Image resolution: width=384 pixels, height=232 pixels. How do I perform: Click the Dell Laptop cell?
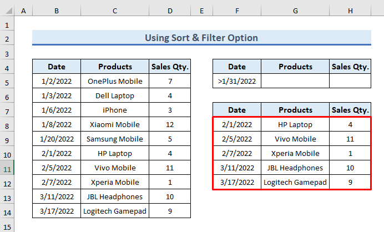click(115, 95)
